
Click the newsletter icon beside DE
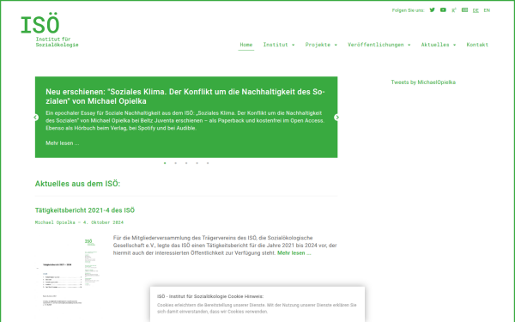coord(464,9)
